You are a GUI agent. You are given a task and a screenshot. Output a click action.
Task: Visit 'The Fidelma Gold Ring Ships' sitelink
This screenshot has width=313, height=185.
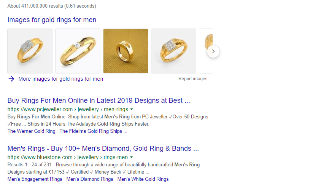tap(91, 131)
